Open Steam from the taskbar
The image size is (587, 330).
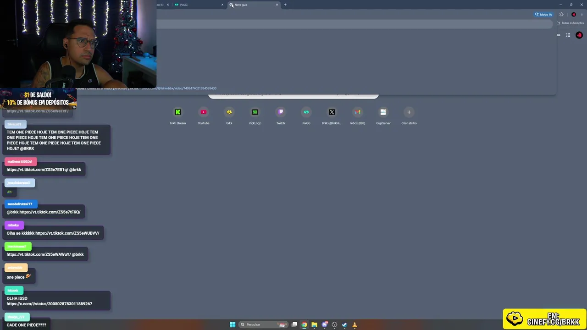344,324
